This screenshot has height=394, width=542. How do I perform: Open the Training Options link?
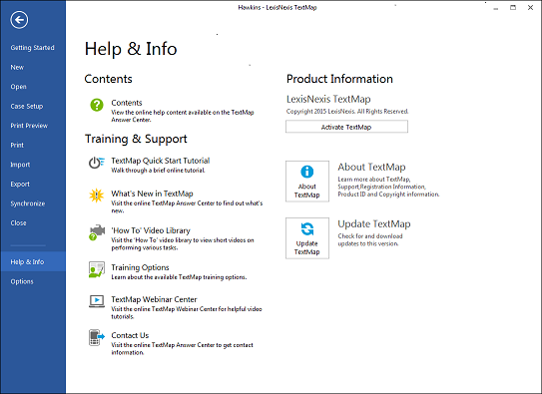[140, 267]
